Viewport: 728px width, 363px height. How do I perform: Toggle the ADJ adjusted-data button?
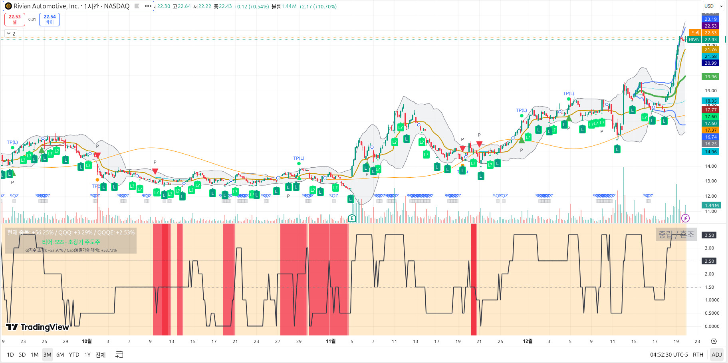[x=717, y=355]
